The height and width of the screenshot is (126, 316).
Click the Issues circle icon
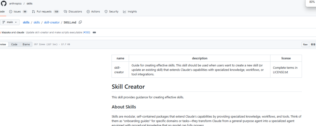pos(11,12)
